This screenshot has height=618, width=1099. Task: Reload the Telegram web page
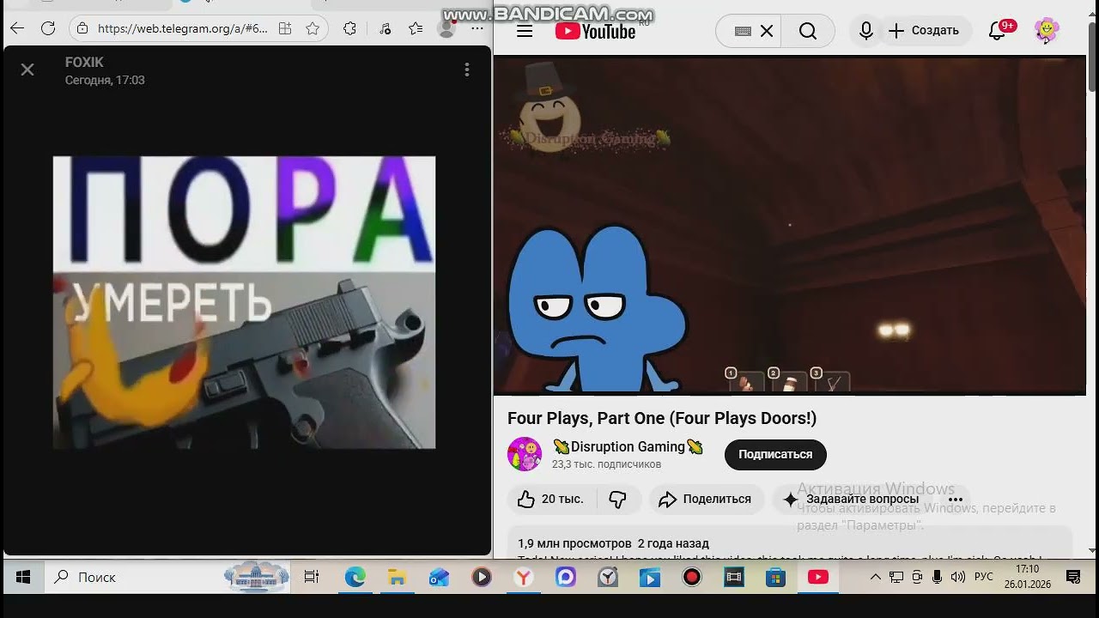pyautogui.click(x=48, y=28)
